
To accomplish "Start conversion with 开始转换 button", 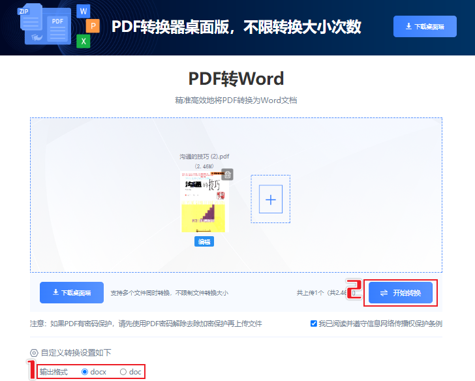I will 401,292.
